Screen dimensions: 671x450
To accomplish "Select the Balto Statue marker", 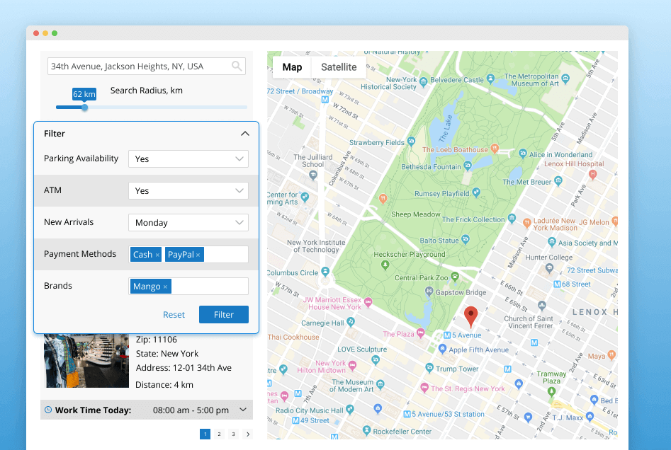I will pyautogui.click(x=466, y=239).
